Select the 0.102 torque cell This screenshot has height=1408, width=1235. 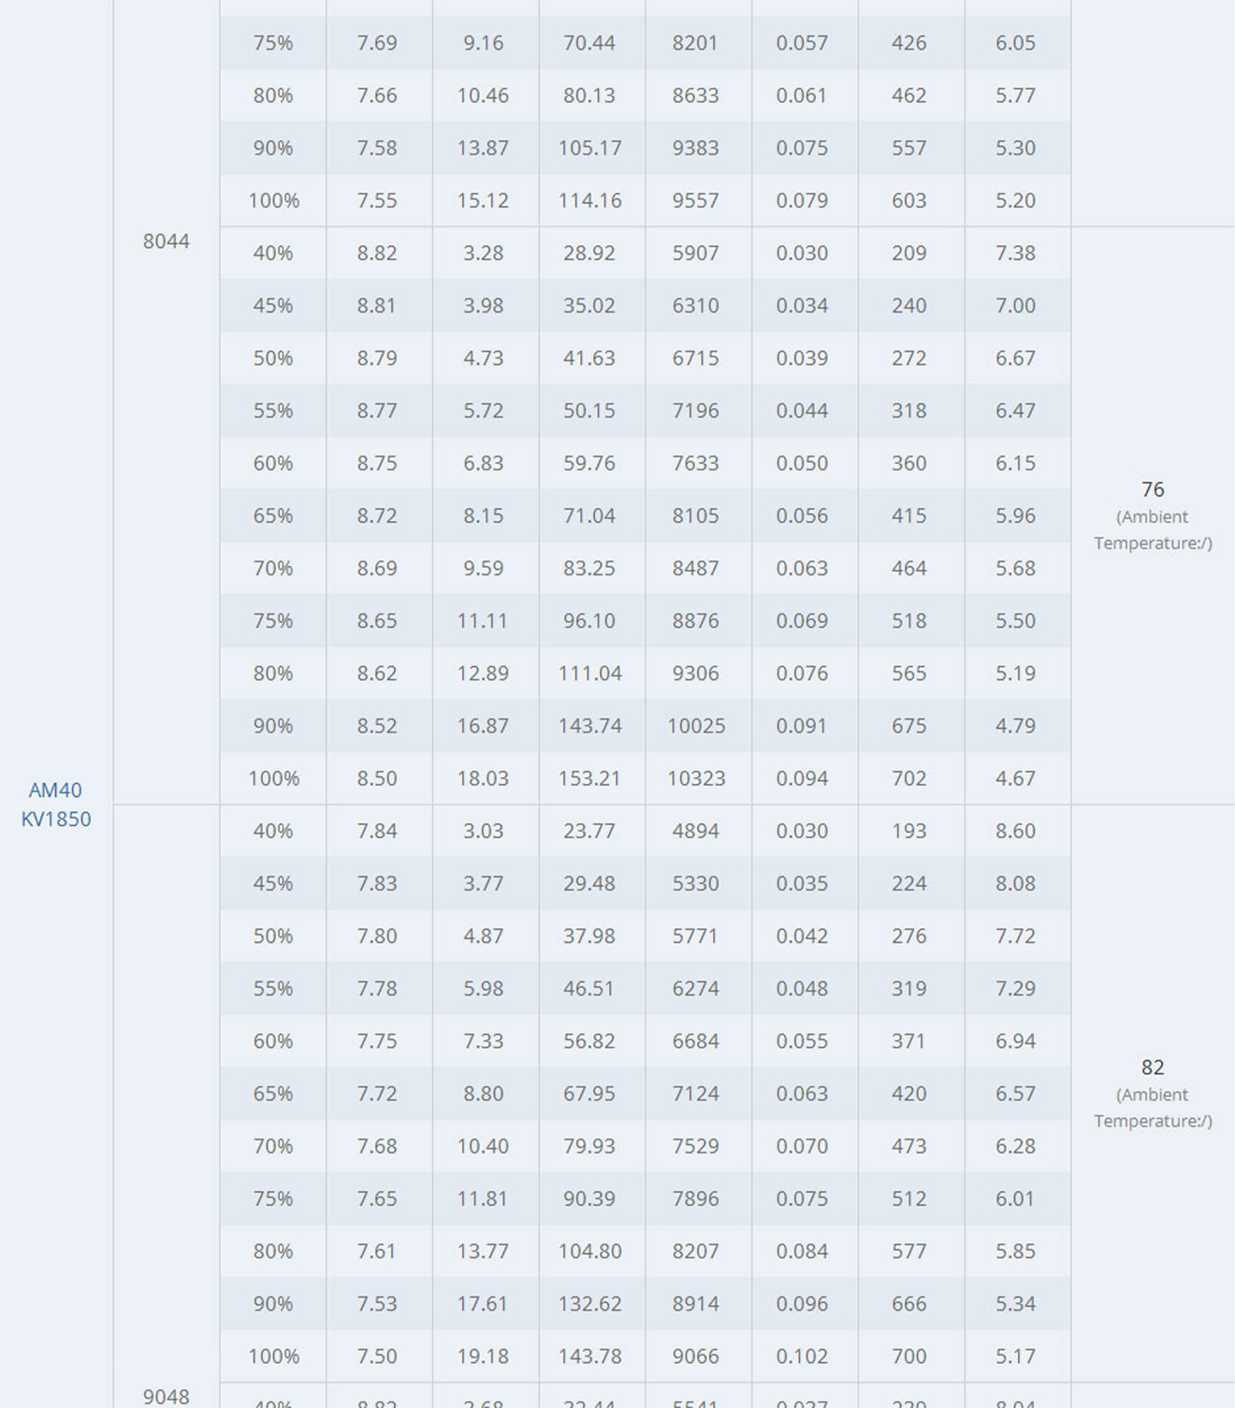click(802, 1357)
